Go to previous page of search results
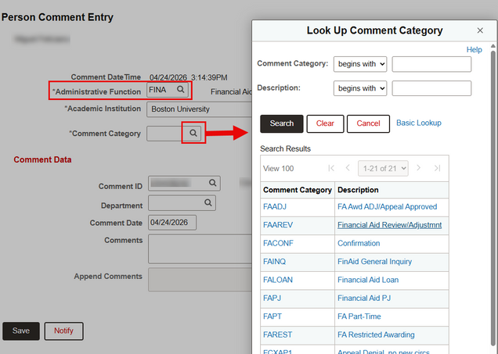 click(x=348, y=168)
